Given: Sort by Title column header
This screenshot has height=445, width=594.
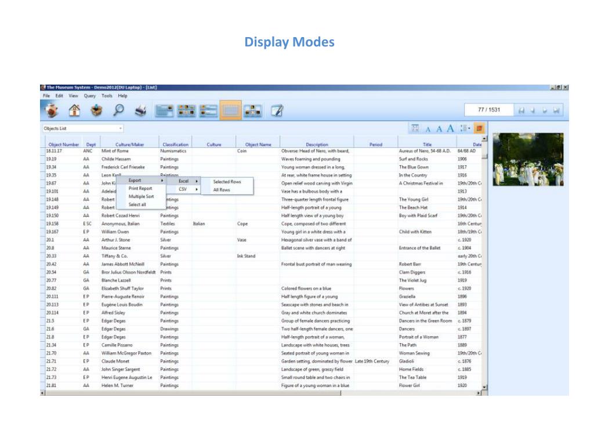Looking at the screenshot, I should [x=428, y=144].
